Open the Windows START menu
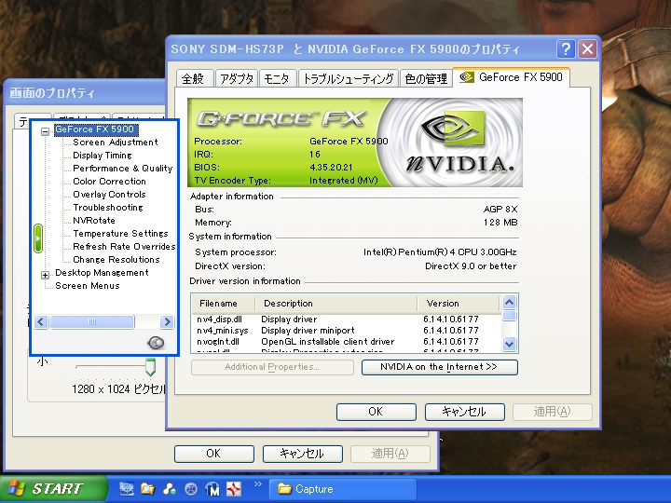 pos(52,488)
